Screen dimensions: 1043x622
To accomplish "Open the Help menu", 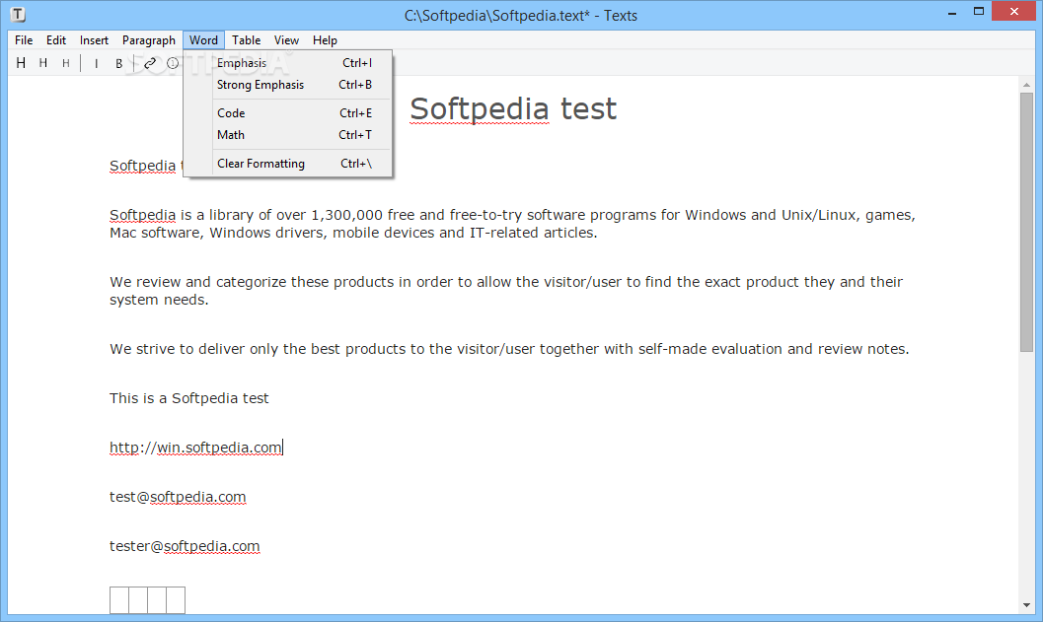I will tap(325, 39).
